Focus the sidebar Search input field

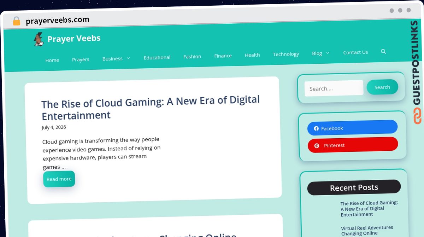coord(334,88)
